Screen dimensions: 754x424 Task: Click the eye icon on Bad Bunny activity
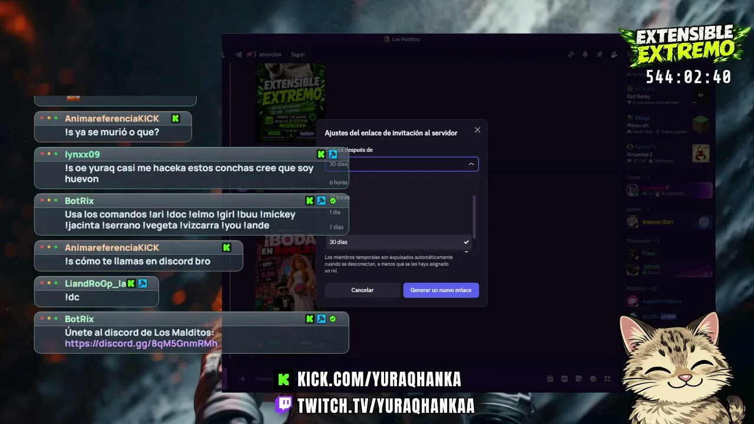(701, 95)
